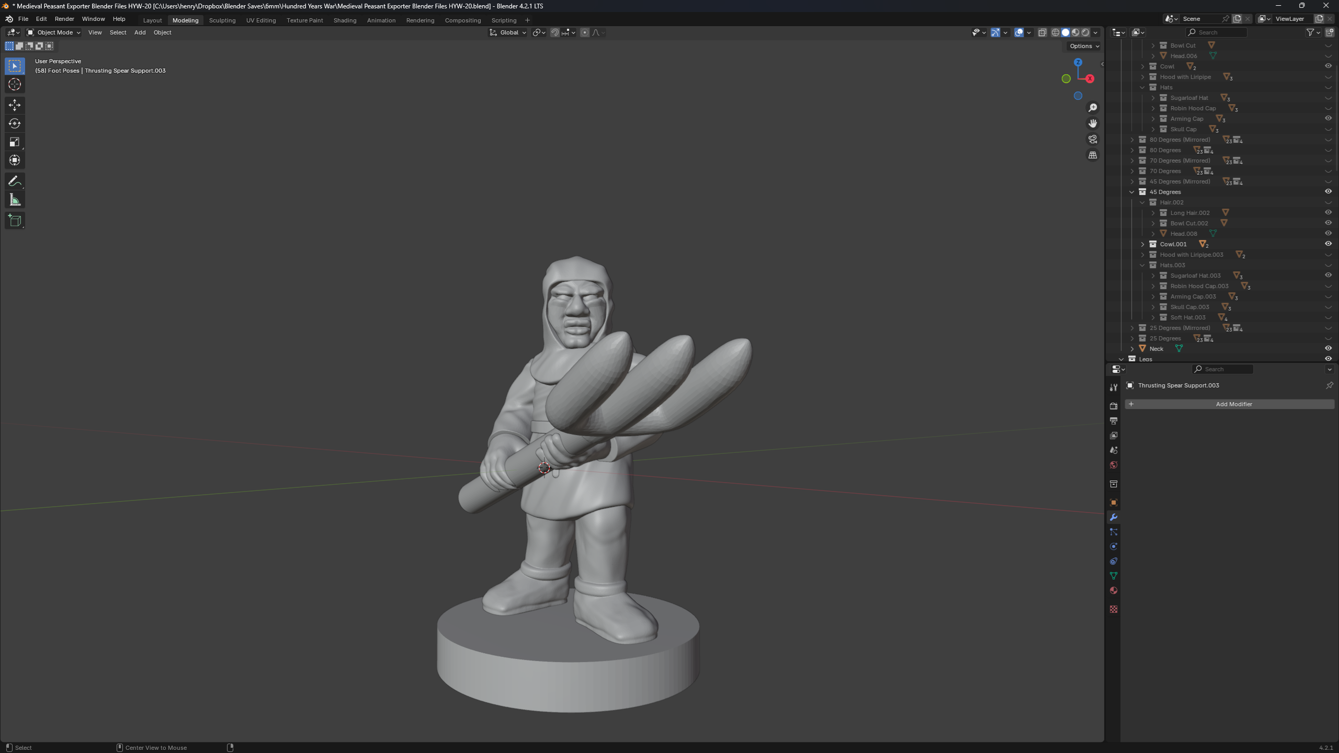Switch to rendered viewport shading
1339x753 pixels.
click(x=1085, y=32)
